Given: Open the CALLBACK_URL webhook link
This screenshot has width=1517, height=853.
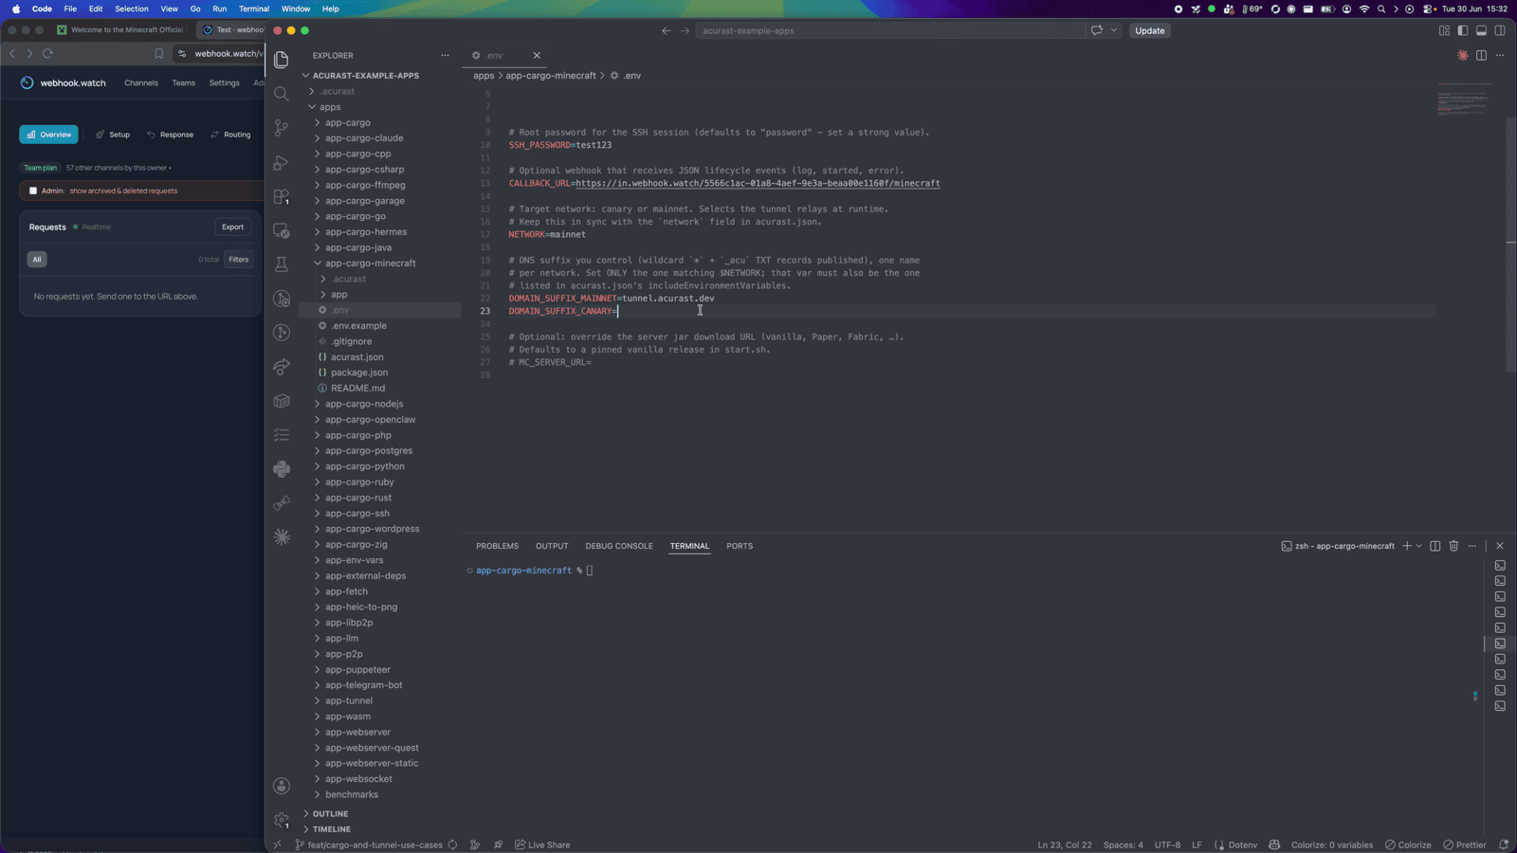Looking at the screenshot, I should [758, 184].
